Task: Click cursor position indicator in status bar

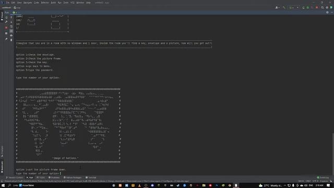Action: click(301, 181)
